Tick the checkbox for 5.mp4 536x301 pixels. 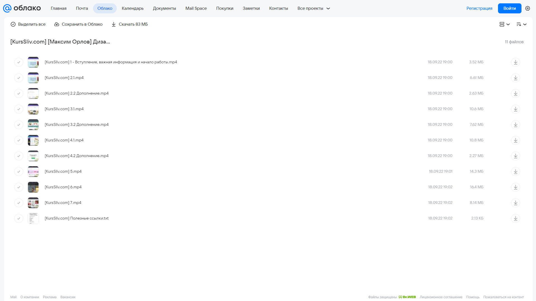[x=19, y=172]
